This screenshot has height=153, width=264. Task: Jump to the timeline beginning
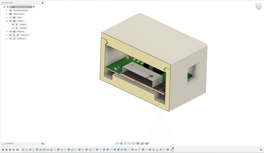point(3,150)
